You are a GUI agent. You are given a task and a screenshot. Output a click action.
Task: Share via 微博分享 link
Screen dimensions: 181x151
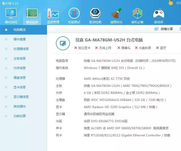(167, 29)
